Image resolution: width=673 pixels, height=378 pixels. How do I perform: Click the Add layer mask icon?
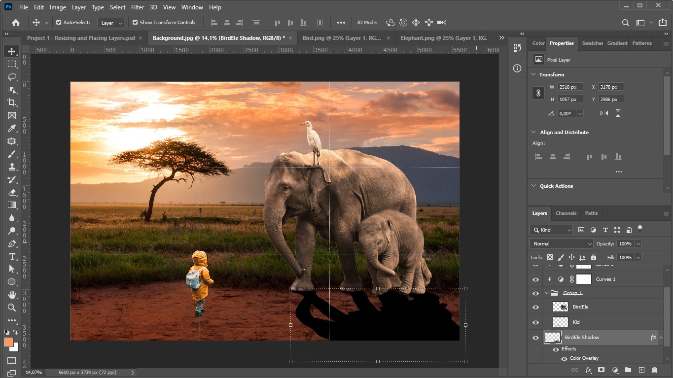[602, 370]
